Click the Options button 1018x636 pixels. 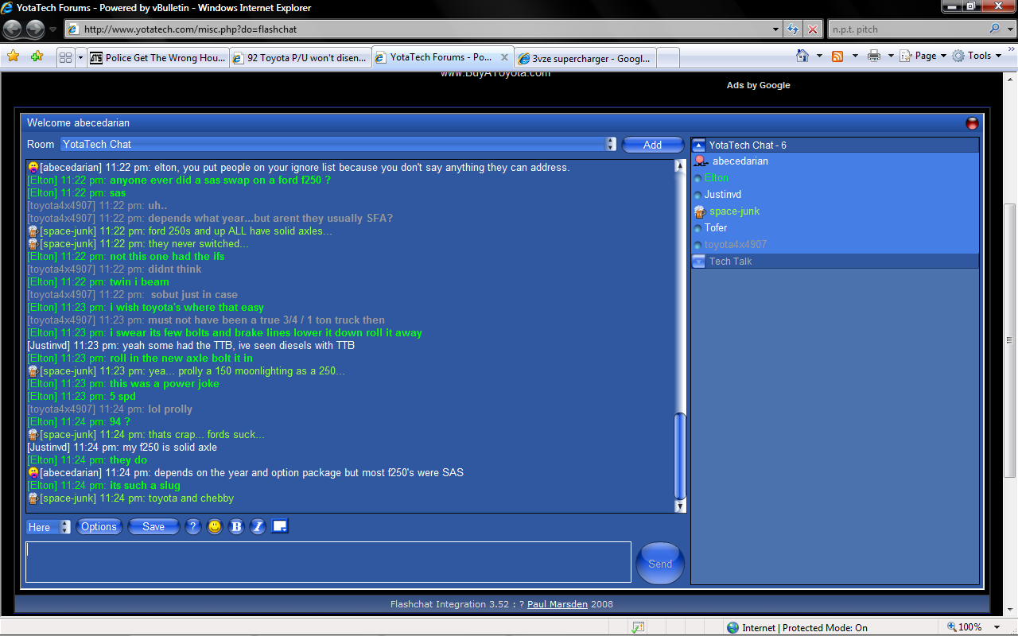(99, 526)
